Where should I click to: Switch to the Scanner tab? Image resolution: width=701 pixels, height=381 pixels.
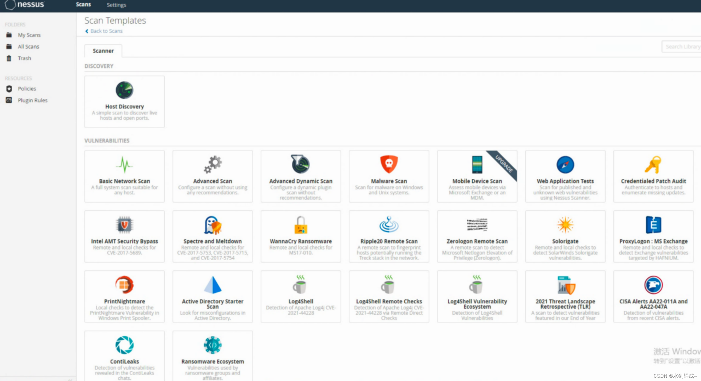(x=103, y=51)
